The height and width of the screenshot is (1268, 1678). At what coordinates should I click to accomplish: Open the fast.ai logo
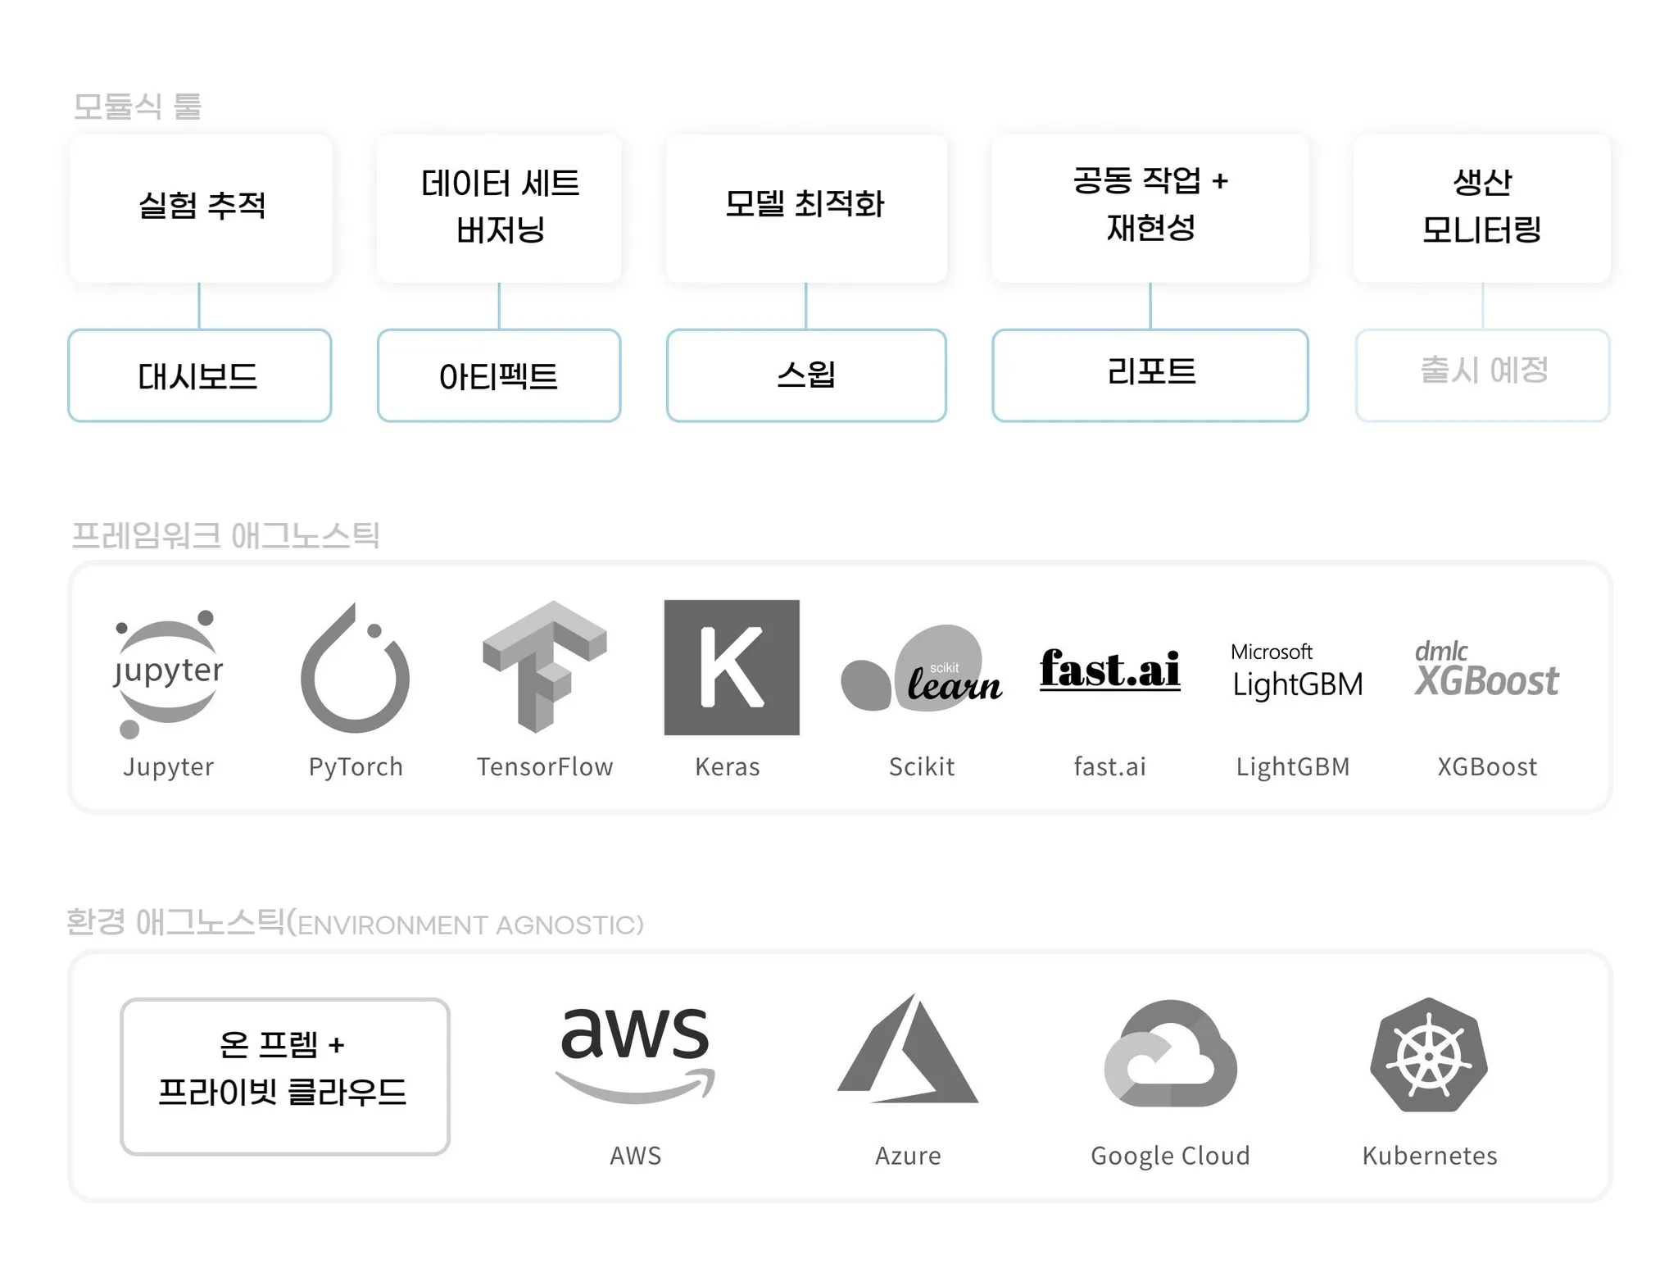(1109, 670)
